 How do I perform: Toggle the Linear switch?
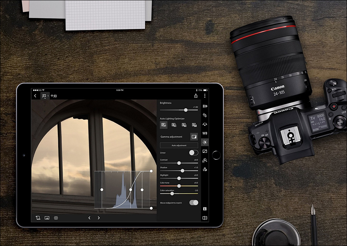click(x=194, y=153)
